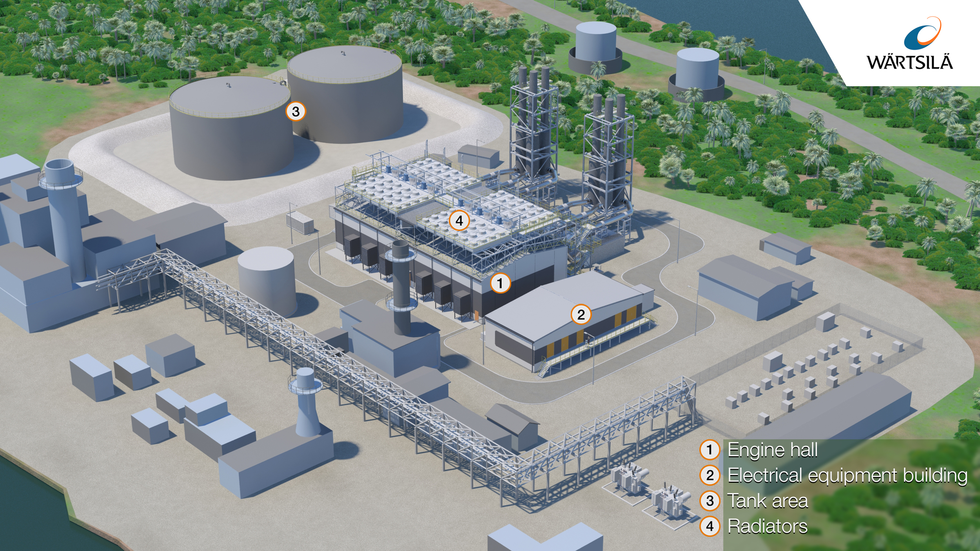Screen dimensions: 980x551
Task: Click the "Engine hall" legend label
Action: click(x=772, y=450)
